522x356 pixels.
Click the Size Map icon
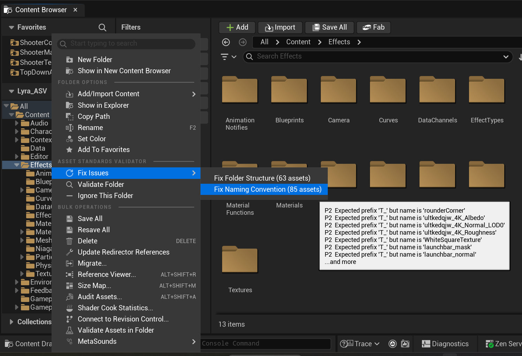coord(69,286)
